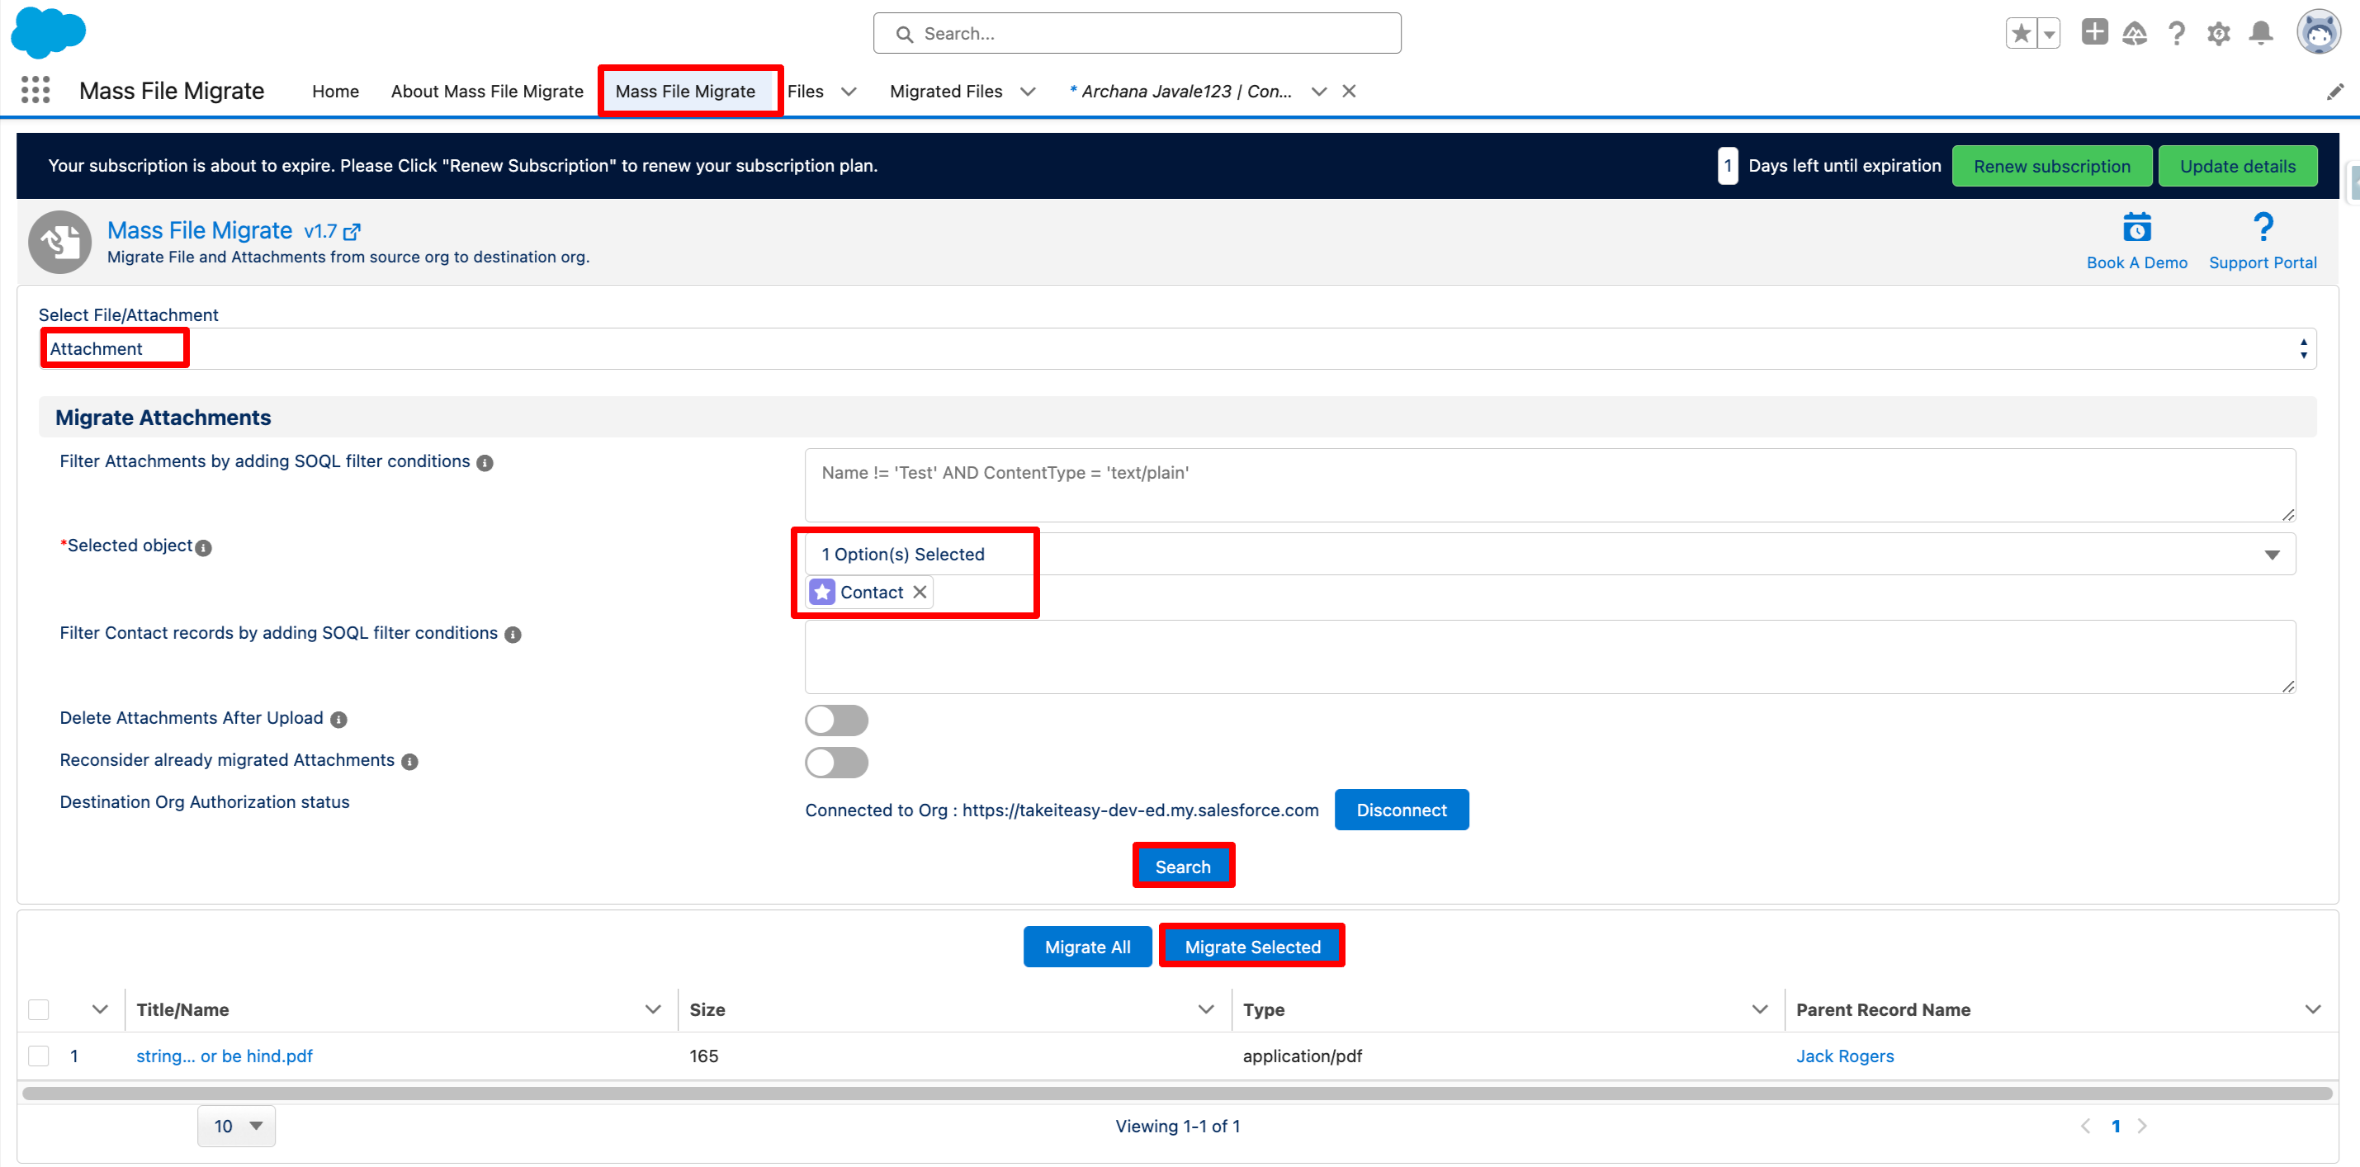Click the Favorites star icon
Screen dimensions: 2360x1167
[x=2019, y=34]
